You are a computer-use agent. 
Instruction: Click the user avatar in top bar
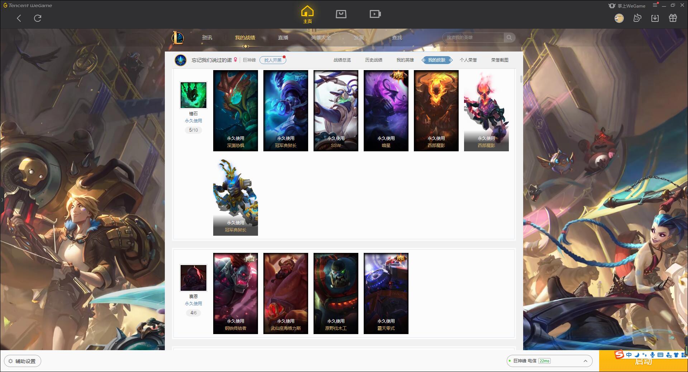(619, 18)
